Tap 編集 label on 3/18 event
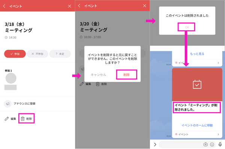Screen dimensions: 225x149 [x=13, y=119]
